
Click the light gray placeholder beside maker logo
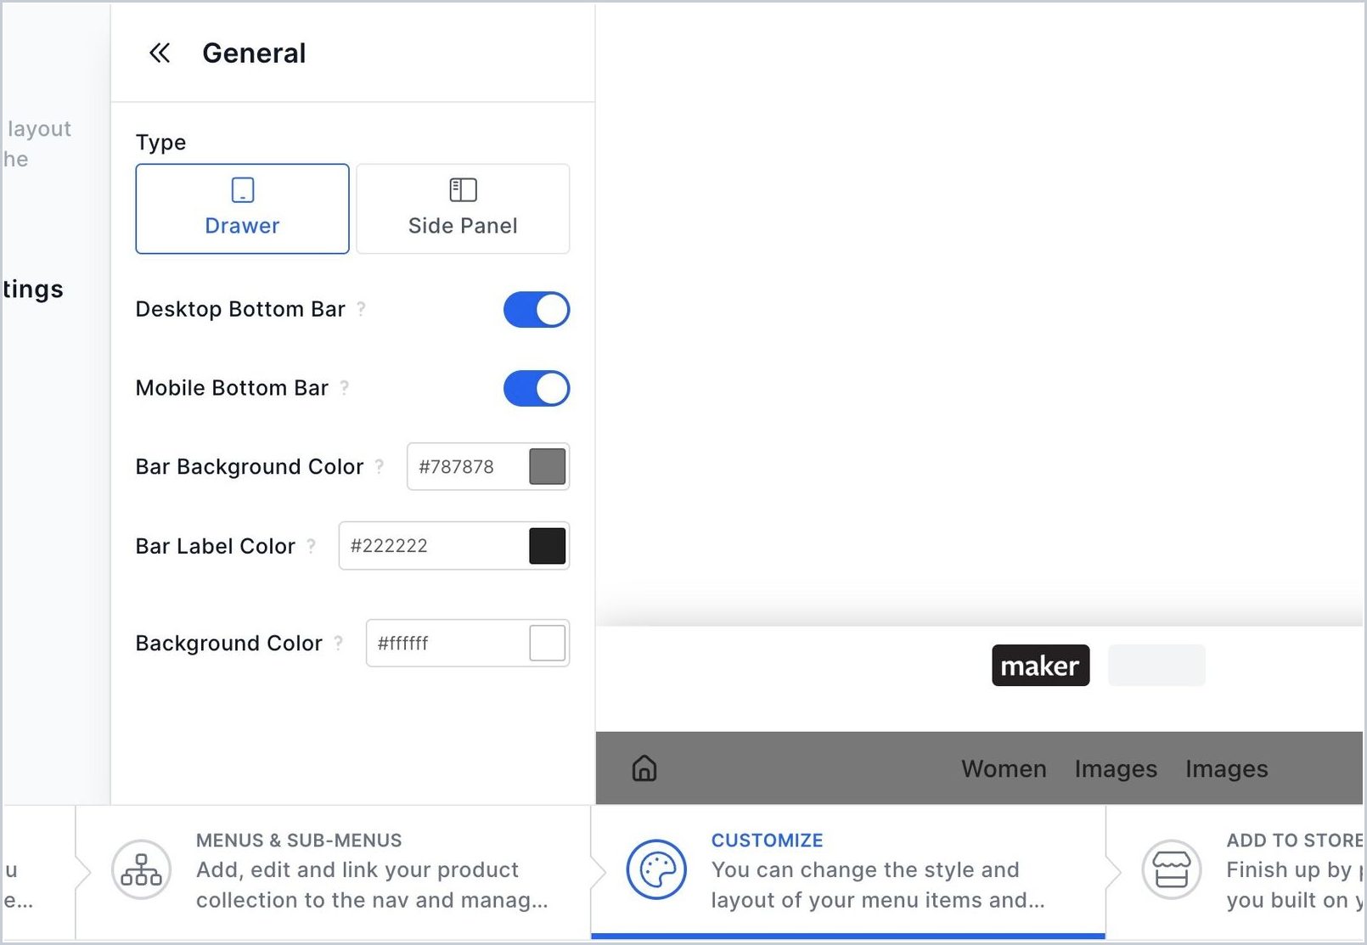pyautogui.click(x=1156, y=666)
